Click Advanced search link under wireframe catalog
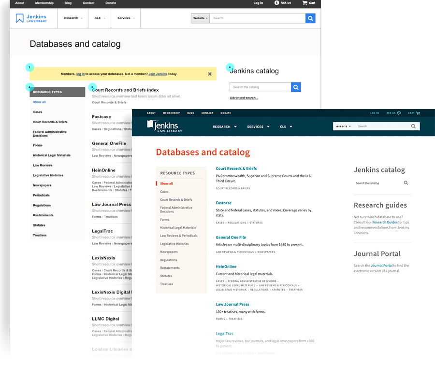The height and width of the screenshot is (377, 435). tap(244, 98)
